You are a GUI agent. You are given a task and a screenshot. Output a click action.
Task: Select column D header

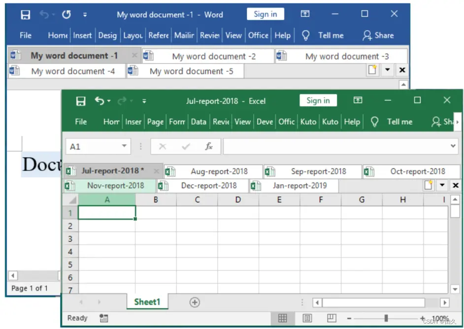coord(238,199)
